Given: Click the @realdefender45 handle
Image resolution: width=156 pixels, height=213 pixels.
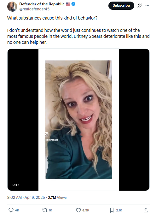Looking at the screenshot, I should tap(34, 9).
